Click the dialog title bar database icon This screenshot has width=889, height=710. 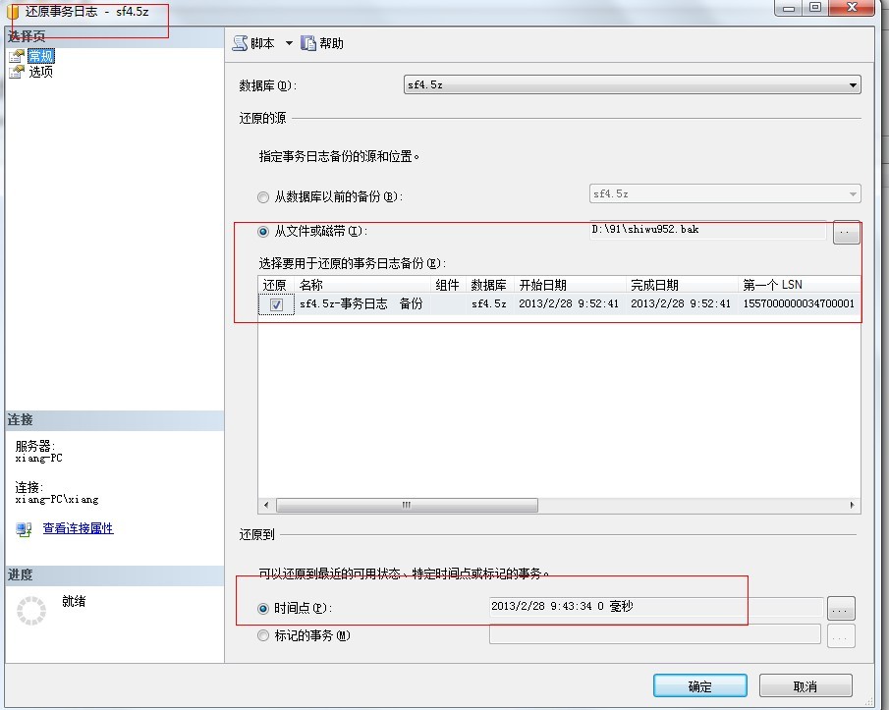(x=13, y=12)
